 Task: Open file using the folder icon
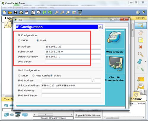point(10,12)
